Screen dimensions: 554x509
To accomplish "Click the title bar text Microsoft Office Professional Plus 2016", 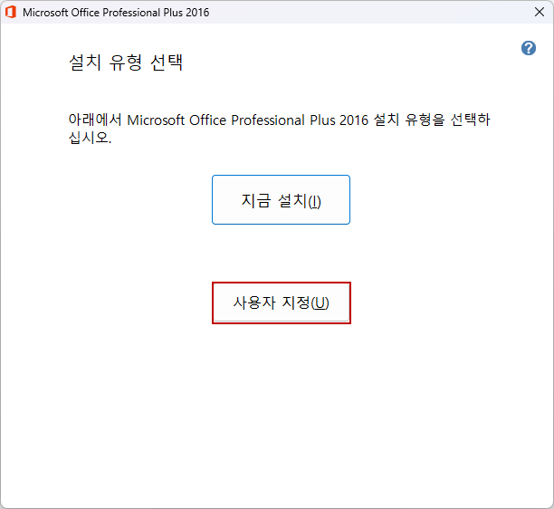I will pyautogui.click(x=116, y=13).
